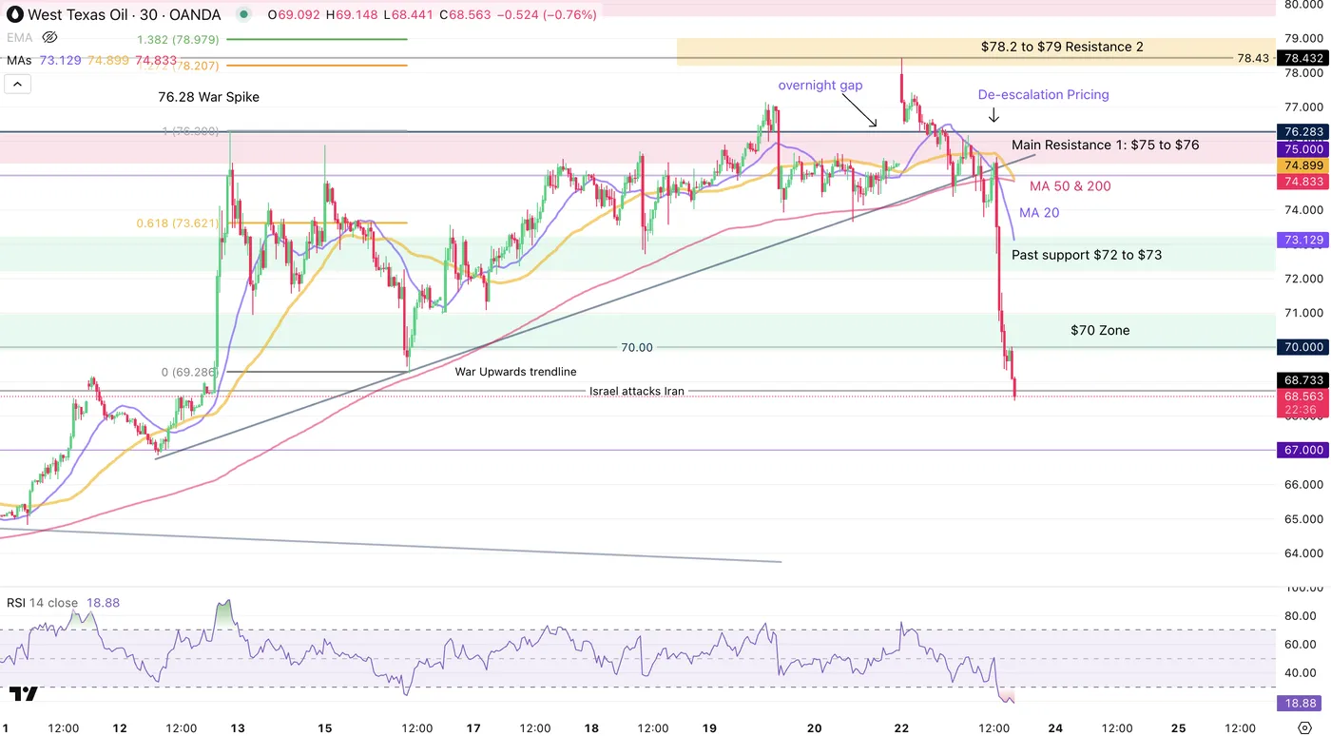Select the 'Israel attacks Iran' line label
1331x736 pixels.
[x=637, y=391]
